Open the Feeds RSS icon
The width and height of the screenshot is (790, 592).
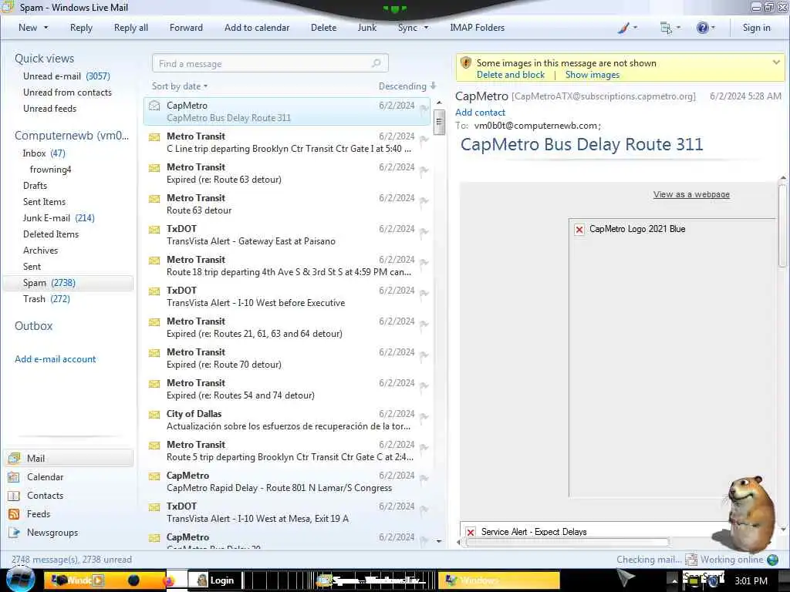click(14, 514)
